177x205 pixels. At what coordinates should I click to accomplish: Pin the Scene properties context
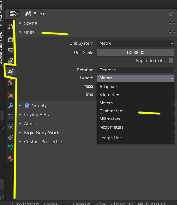[x=171, y=14]
